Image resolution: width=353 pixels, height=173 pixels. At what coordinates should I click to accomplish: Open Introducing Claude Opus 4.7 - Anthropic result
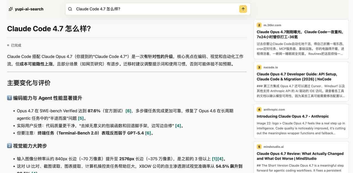pos(293,116)
